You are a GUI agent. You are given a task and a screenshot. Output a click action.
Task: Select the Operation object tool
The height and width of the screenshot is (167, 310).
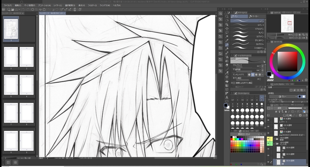227,24
